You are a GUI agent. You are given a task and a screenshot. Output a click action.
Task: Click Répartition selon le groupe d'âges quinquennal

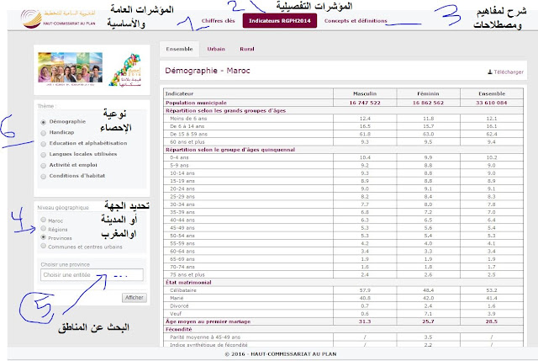click(230, 150)
